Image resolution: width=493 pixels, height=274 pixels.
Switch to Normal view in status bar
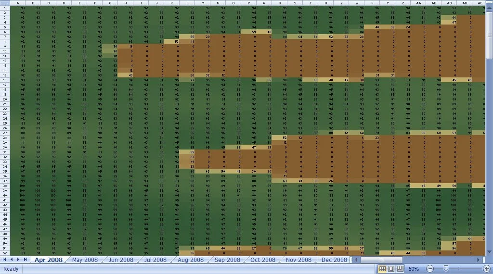[382, 269]
